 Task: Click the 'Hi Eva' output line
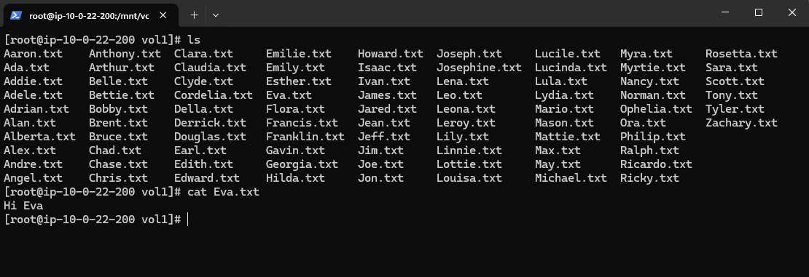pyautogui.click(x=23, y=206)
